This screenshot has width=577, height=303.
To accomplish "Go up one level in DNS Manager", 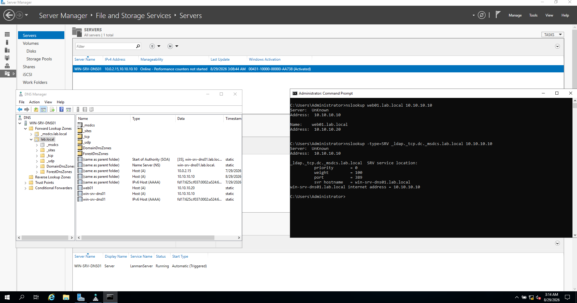I will pyautogui.click(x=36, y=110).
